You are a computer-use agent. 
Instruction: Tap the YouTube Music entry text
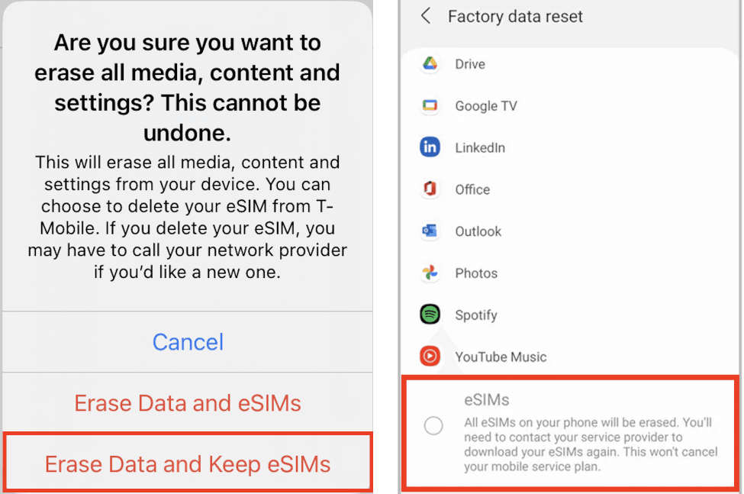coord(501,357)
